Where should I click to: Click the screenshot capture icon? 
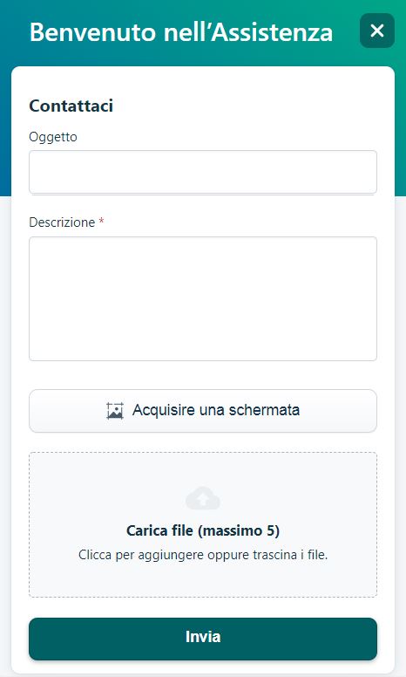115,411
